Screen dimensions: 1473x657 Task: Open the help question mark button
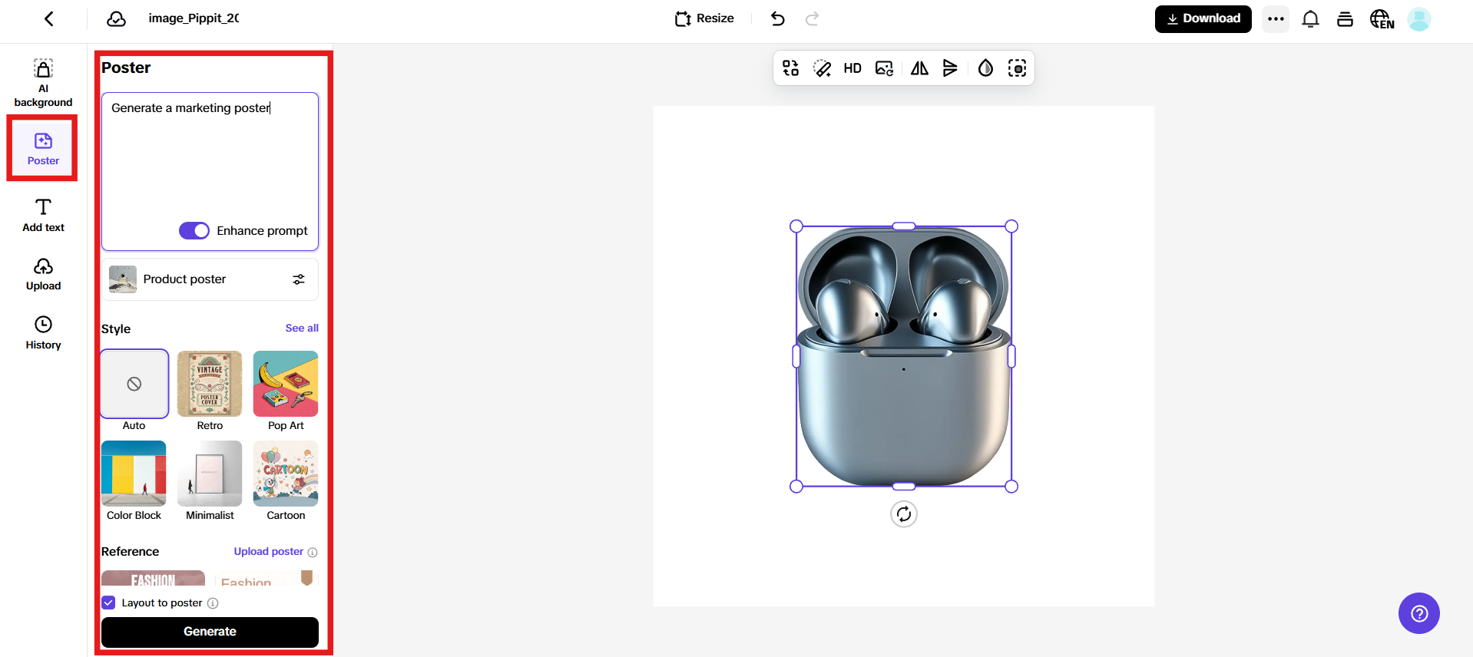point(1418,613)
